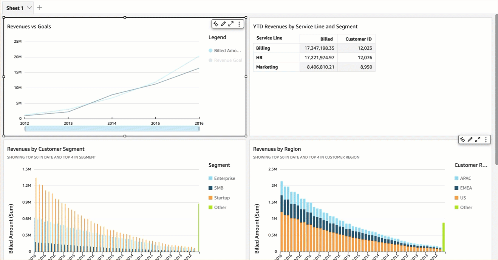Click the orange US swatch in region legend
The width and height of the screenshot is (498, 260).
tap(456, 198)
